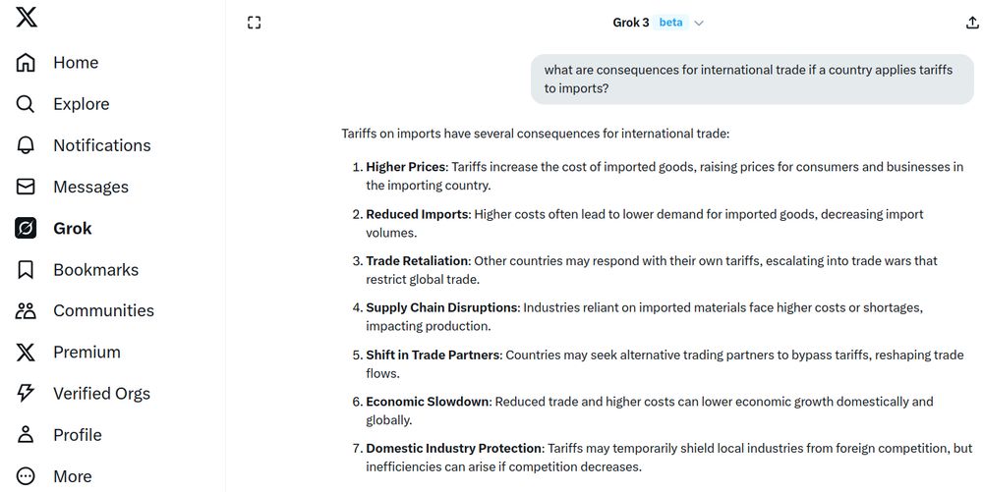
Task: Click the Verified Orgs lightning icon
Action: (26, 393)
